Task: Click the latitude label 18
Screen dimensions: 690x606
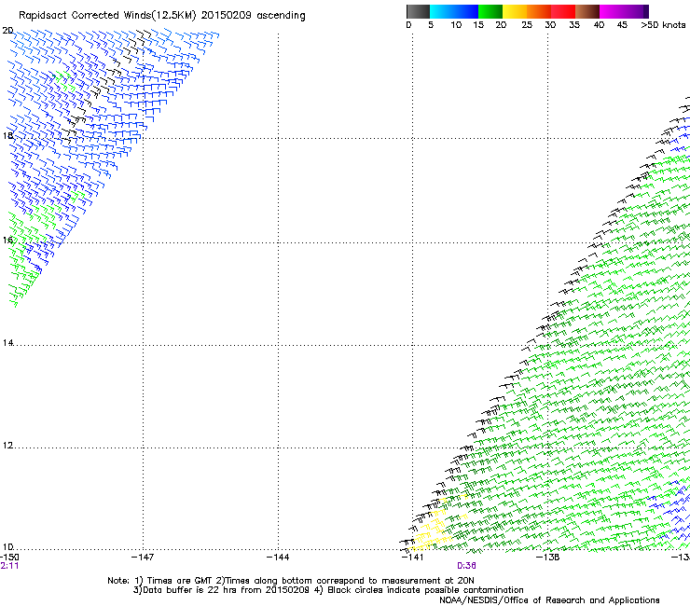Action: [7, 135]
